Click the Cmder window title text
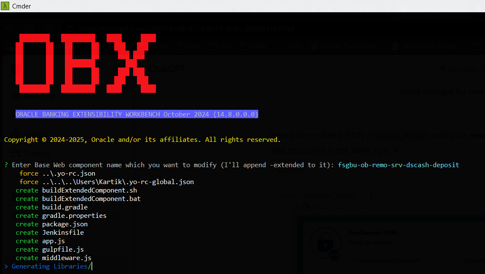This screenshot has width=485, height=274. (21, 6)
